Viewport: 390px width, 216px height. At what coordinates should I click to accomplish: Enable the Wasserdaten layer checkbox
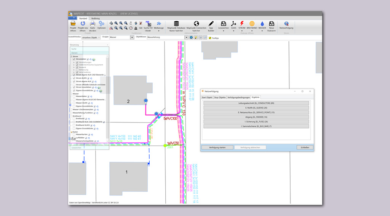[x=74, y=96]
